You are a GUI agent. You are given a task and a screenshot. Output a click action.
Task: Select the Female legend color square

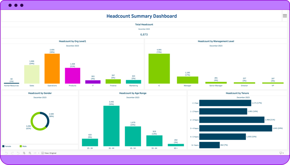point(3,146)
